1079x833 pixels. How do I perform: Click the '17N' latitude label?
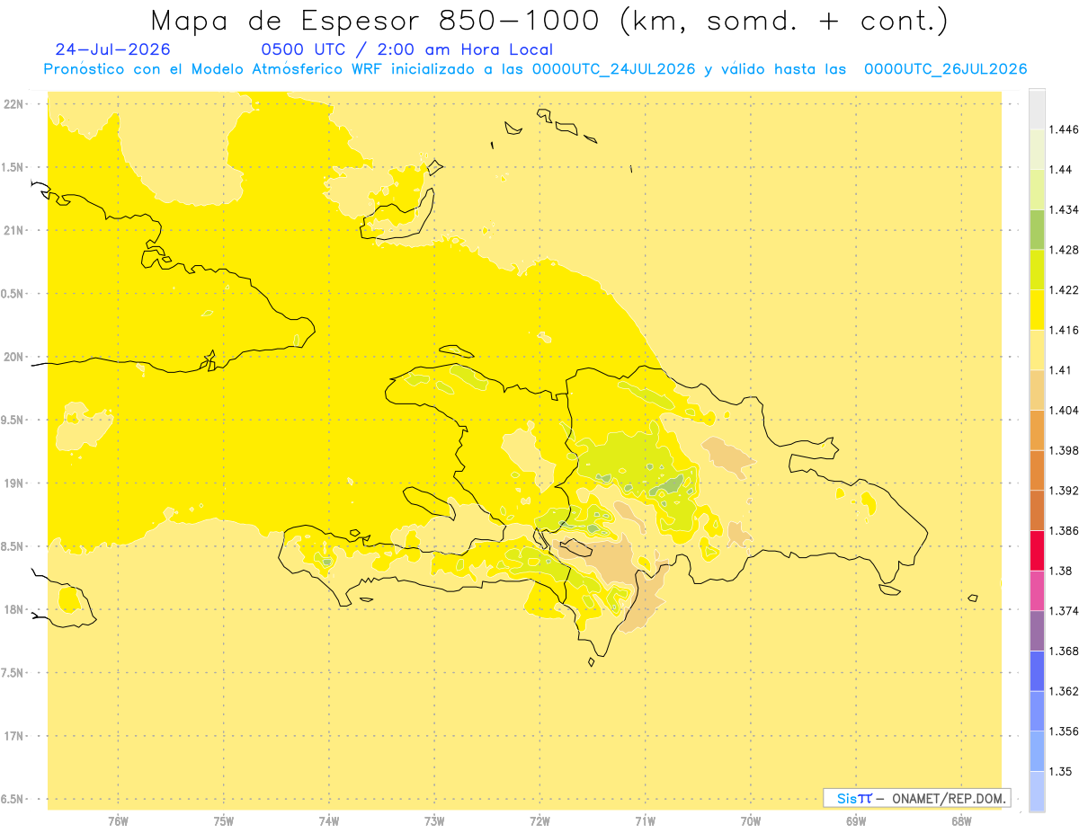[13, 736]
